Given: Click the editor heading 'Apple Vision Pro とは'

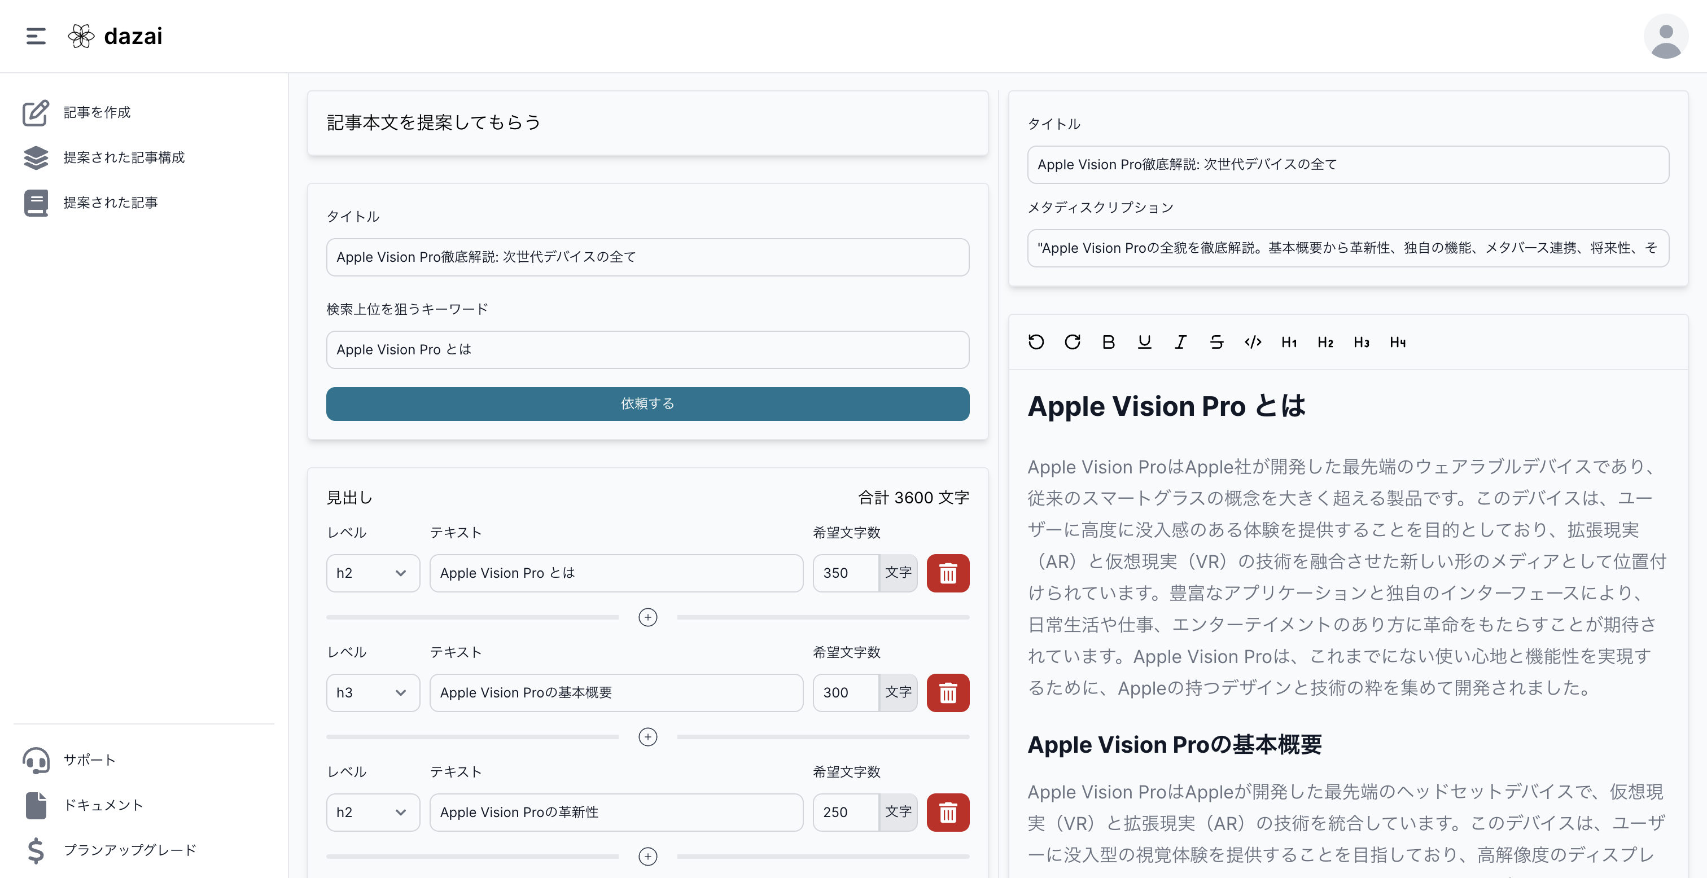Looking at the screenshot, I should (x=1166, y=406).
